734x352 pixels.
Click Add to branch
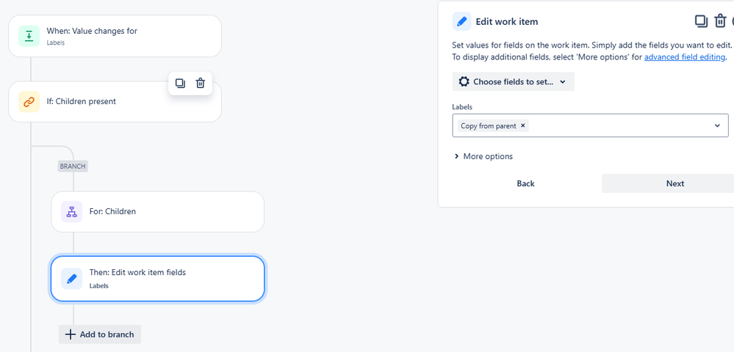[x=100, y=334]
